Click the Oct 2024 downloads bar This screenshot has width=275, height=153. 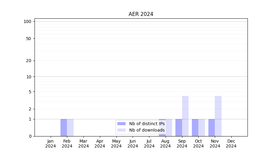point(202,128)
